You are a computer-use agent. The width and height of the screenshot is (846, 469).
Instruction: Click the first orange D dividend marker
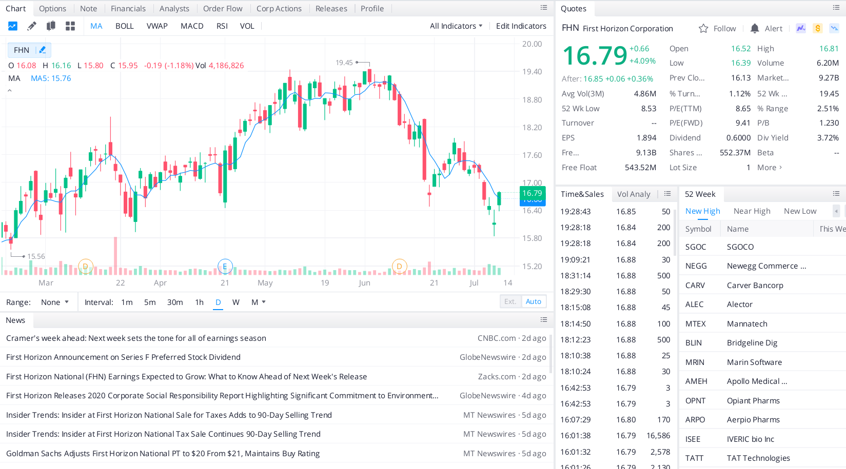(x=86, y=267)
